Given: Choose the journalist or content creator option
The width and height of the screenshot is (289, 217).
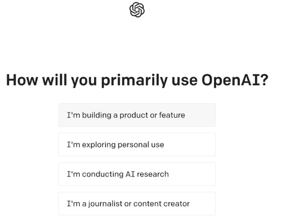Looking at the screenshot, I should click(137, 204).
